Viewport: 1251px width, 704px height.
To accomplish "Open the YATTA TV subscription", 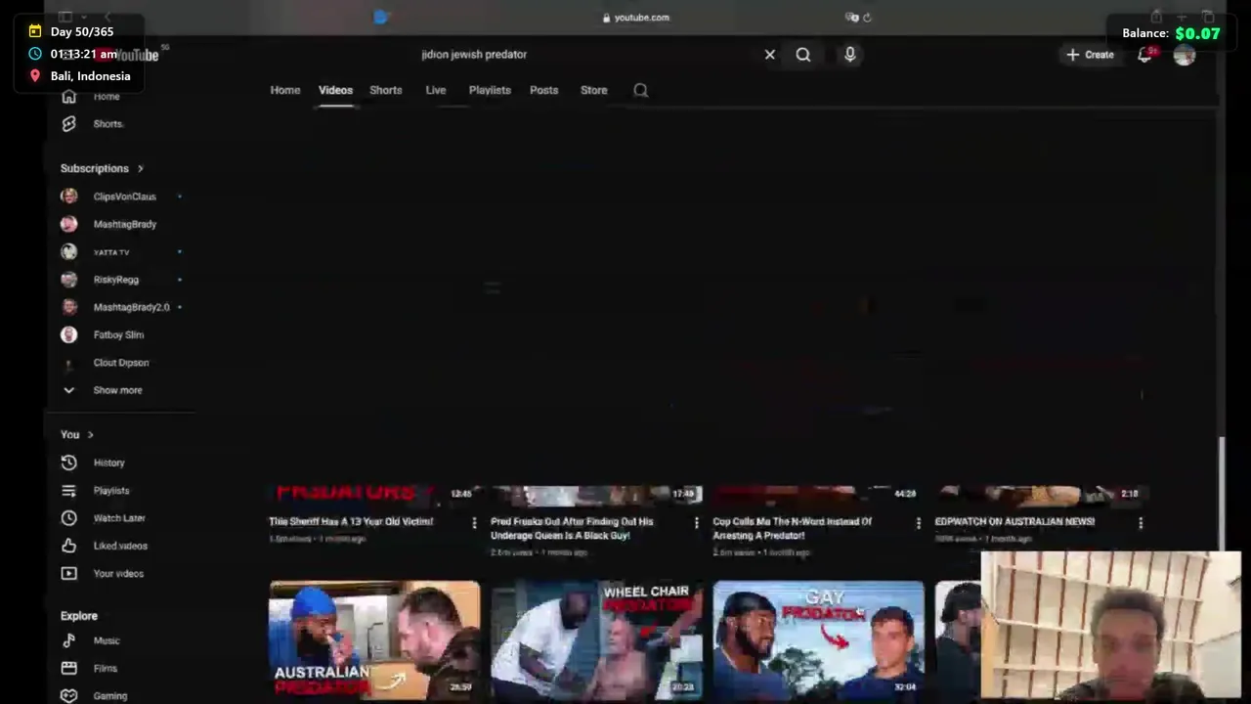I will point(110,252).
